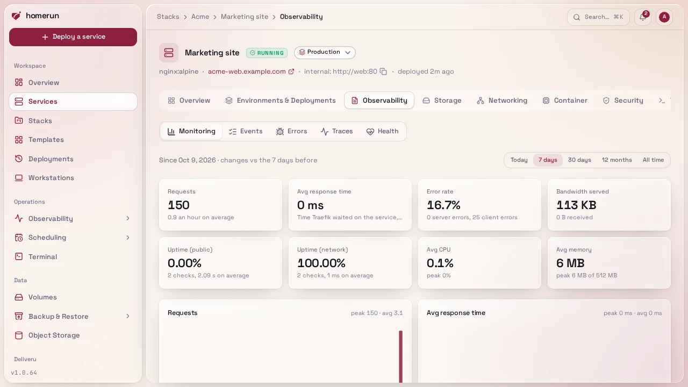Open Volumes in the sidebar

coord(73,297)
